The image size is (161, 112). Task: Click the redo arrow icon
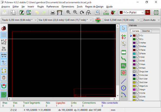point(44,12)
